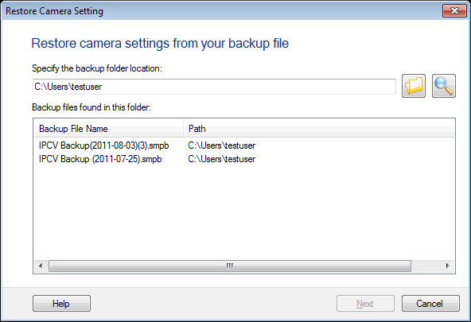Open the browse folder icon button

click(x=414, y=86)
